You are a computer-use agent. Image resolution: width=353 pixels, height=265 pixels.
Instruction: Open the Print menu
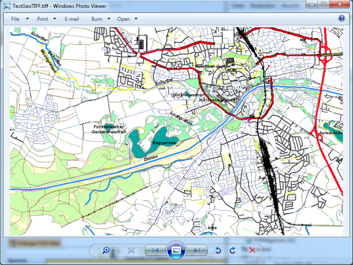click(x=43, y=19)
